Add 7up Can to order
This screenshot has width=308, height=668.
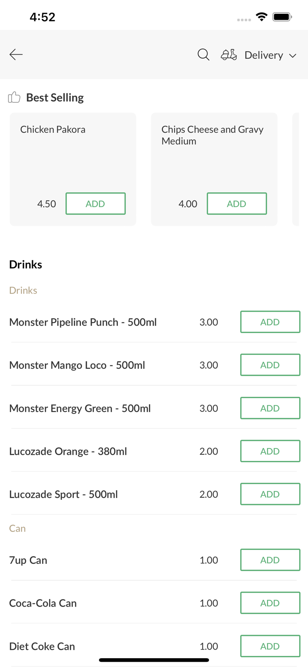270,560
